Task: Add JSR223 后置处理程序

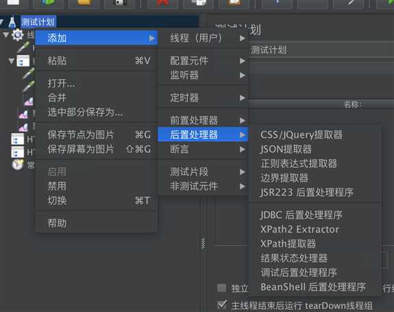Action: point(315,192)
